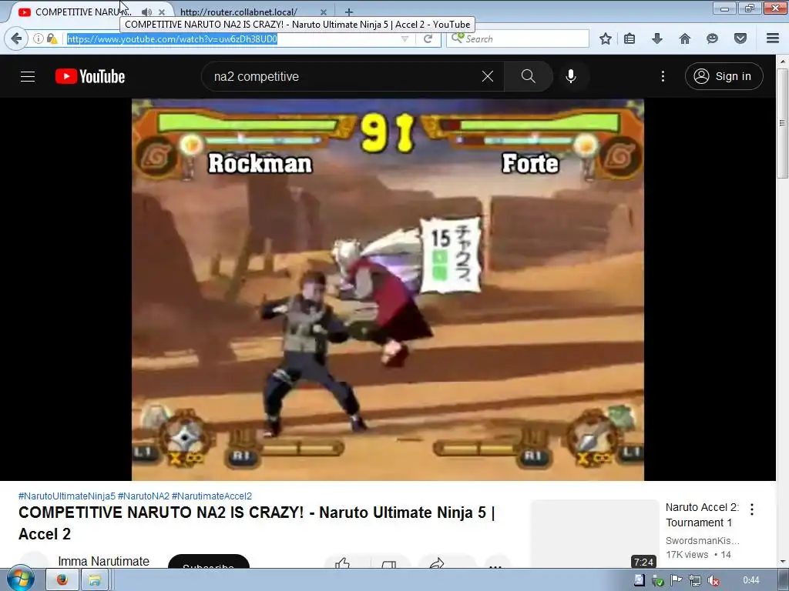Open the Firefox hamburger menu
The height and width of the screenshot is (591, 789).
coord(773,38)
